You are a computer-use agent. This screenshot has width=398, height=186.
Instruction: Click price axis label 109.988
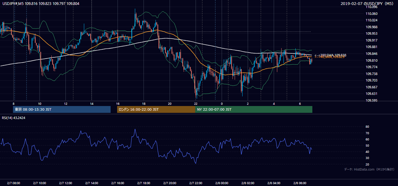(372, 27)
